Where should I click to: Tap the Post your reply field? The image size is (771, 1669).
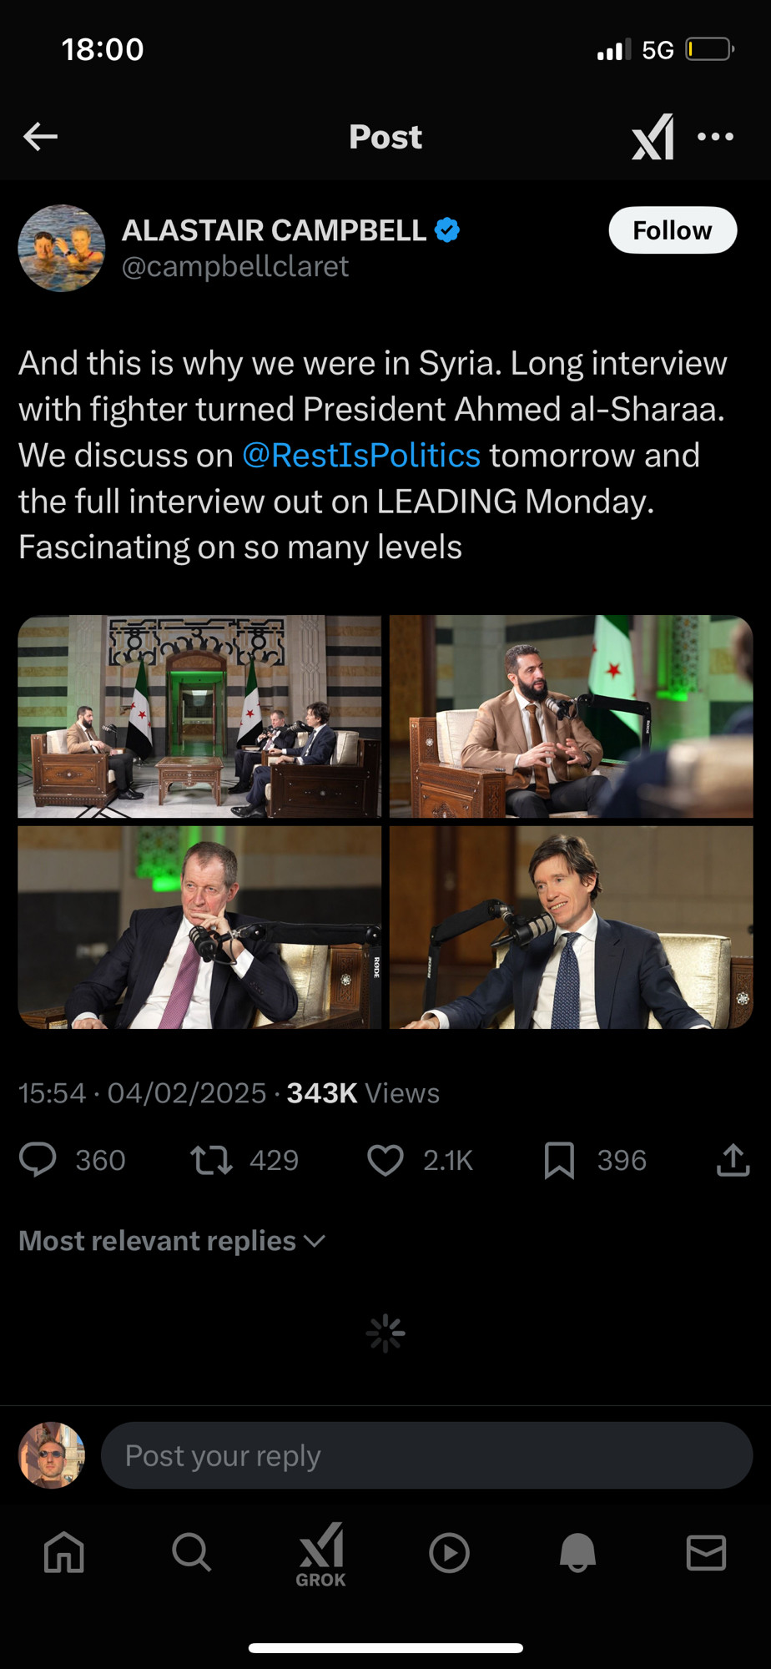coord(426,1455)
